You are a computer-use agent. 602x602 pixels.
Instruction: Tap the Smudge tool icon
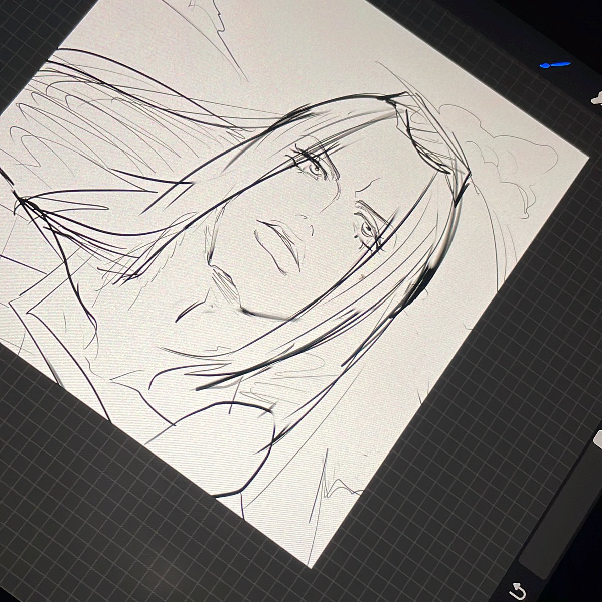point(597,98)
